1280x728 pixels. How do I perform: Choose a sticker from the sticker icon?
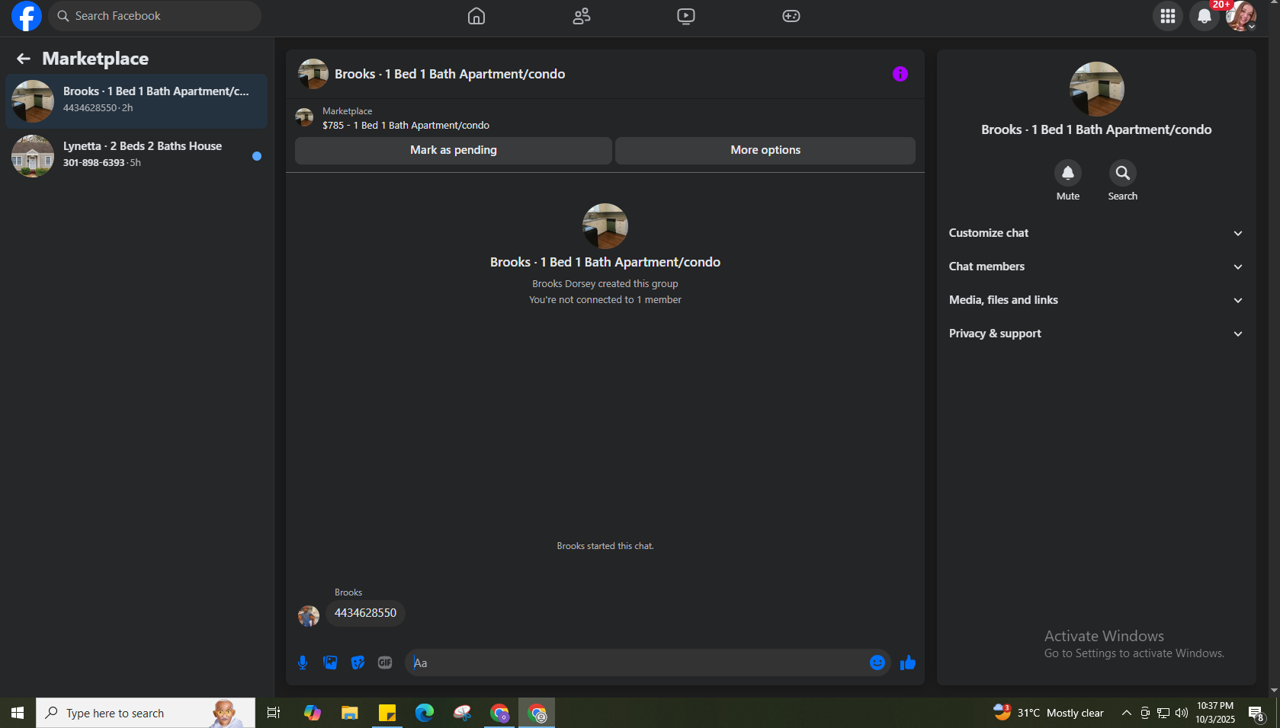[x=358, y=663]
